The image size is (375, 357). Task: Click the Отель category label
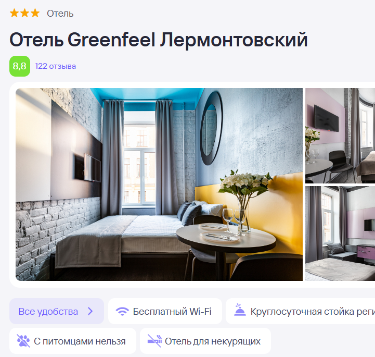(x=60, y=14)
